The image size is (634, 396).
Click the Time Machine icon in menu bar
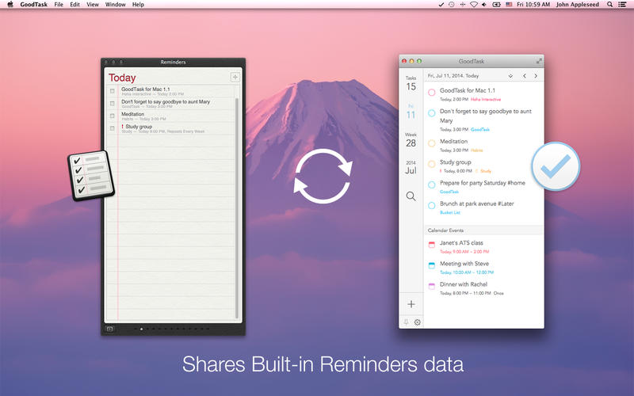[x=452, y=5]
